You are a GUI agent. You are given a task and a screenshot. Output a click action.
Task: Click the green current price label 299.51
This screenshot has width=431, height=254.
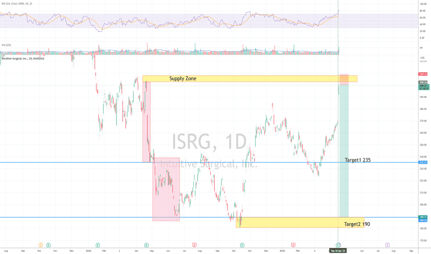423,86
